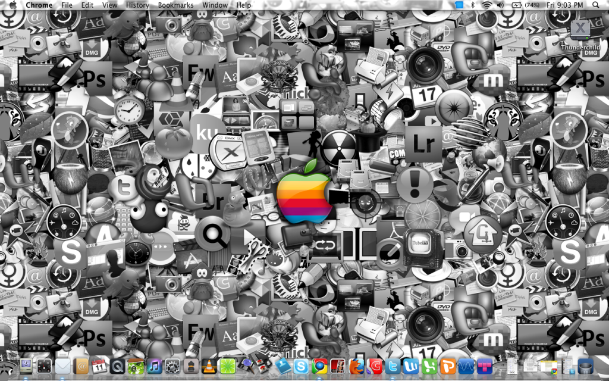
Task: Open the iCal calendar in the Dock
Action: (99, 367)
